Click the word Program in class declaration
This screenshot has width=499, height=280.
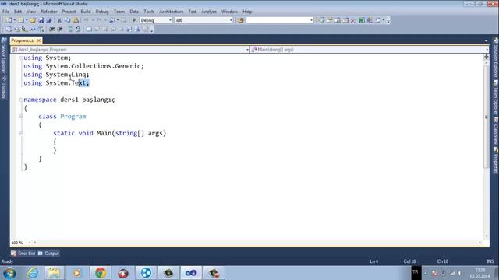tap(73, 117)
